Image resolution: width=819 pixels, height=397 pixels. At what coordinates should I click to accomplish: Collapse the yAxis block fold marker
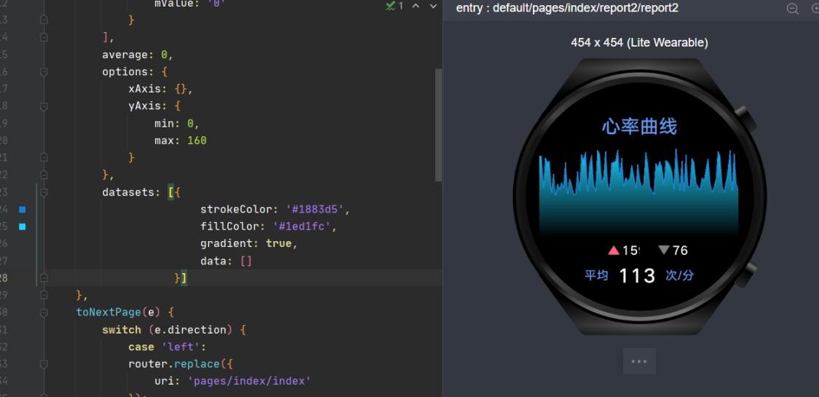pos(44,106)
